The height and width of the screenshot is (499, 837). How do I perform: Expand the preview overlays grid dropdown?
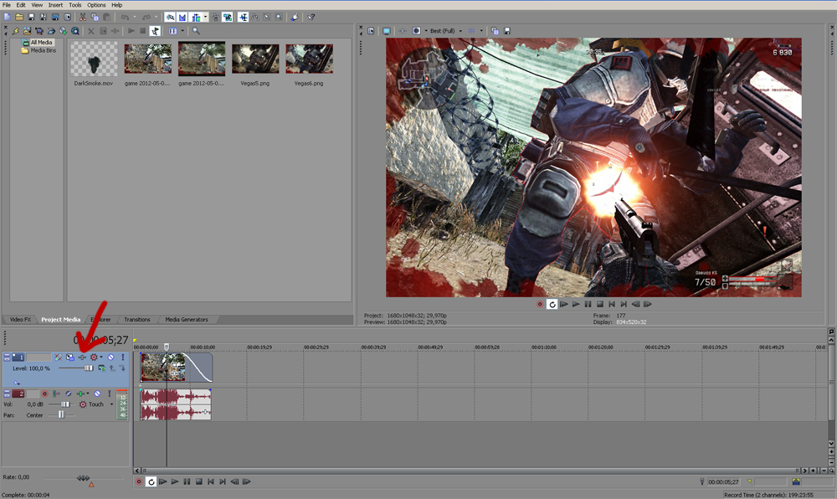pyautogui.click(x=480, y=31)
